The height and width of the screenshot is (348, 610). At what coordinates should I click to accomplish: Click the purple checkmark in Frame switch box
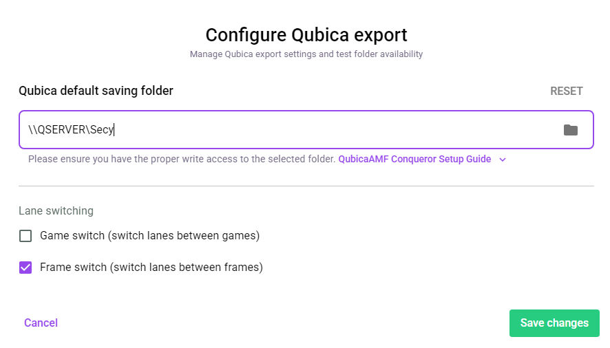point(25,268)
